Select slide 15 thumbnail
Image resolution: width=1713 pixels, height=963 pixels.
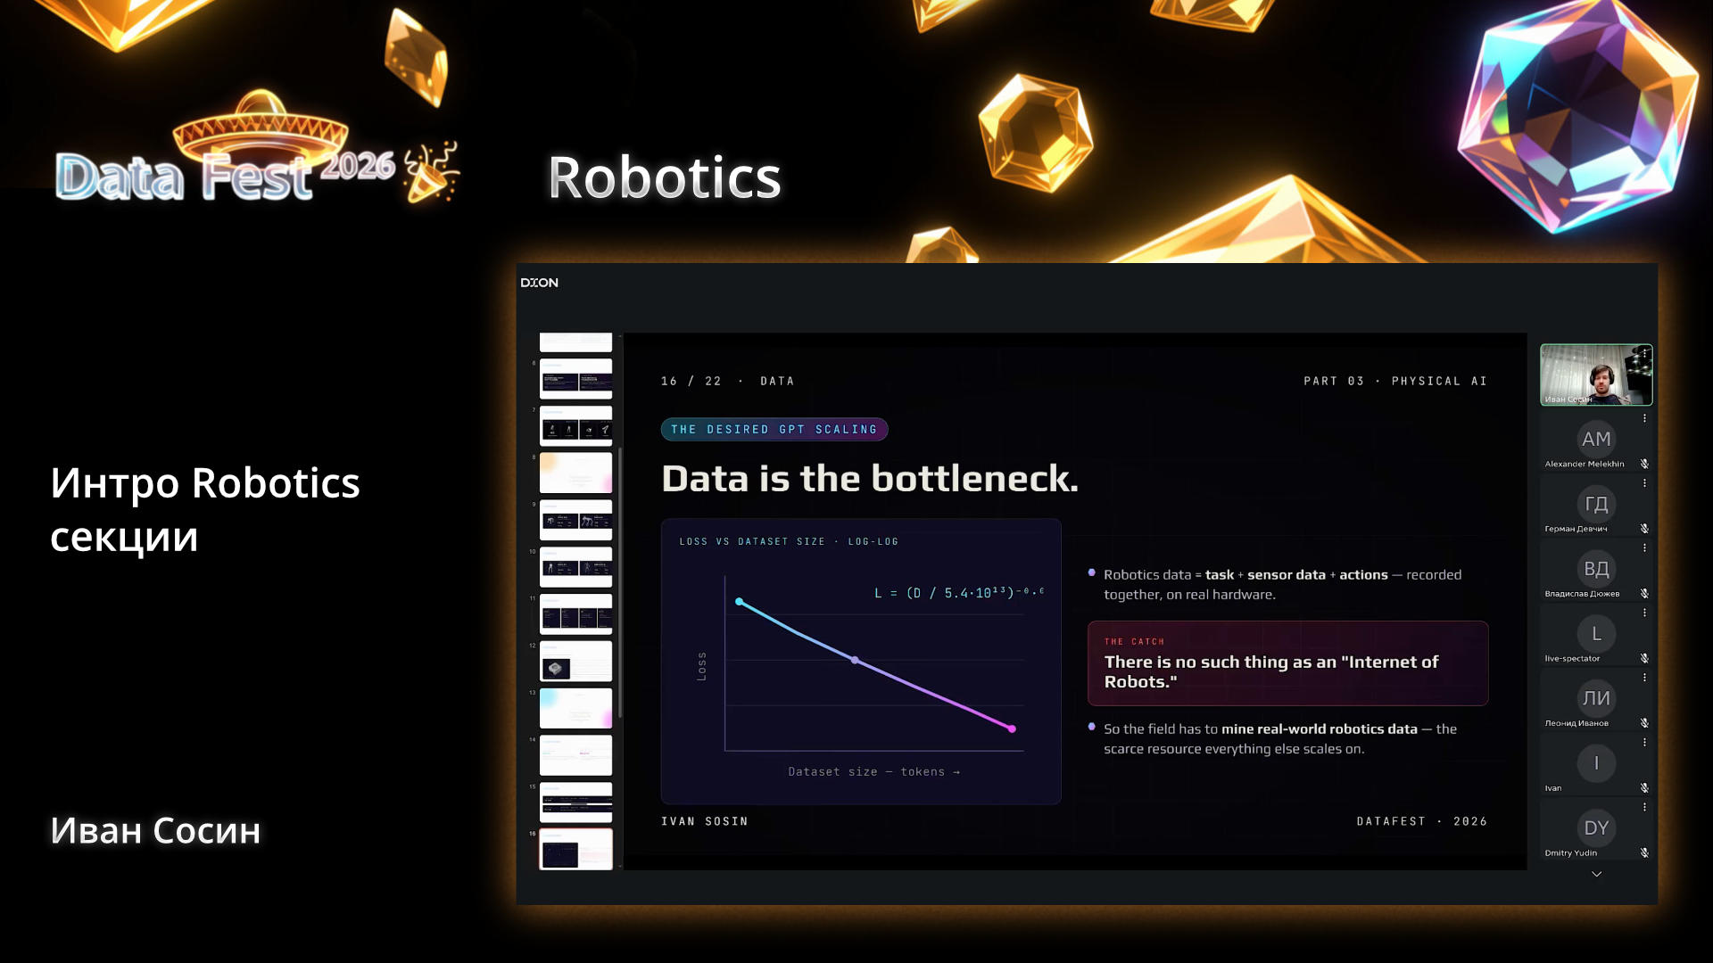pyautogui.click(x=575, y=802)
